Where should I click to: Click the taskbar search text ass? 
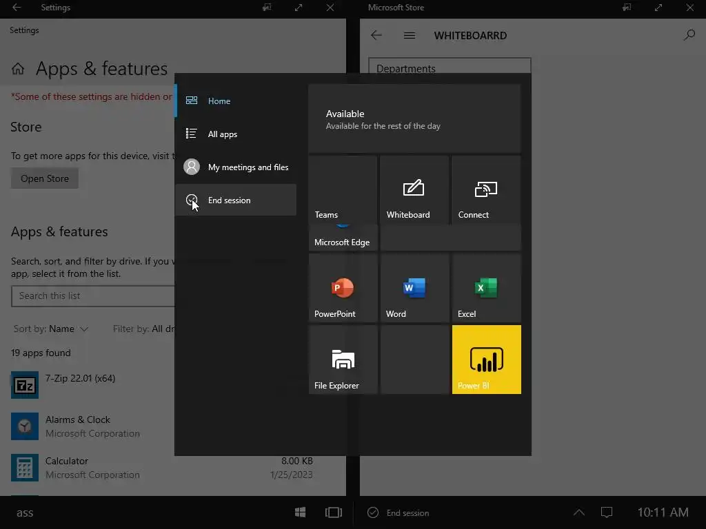pyautogui.click(x=25, y=512)
